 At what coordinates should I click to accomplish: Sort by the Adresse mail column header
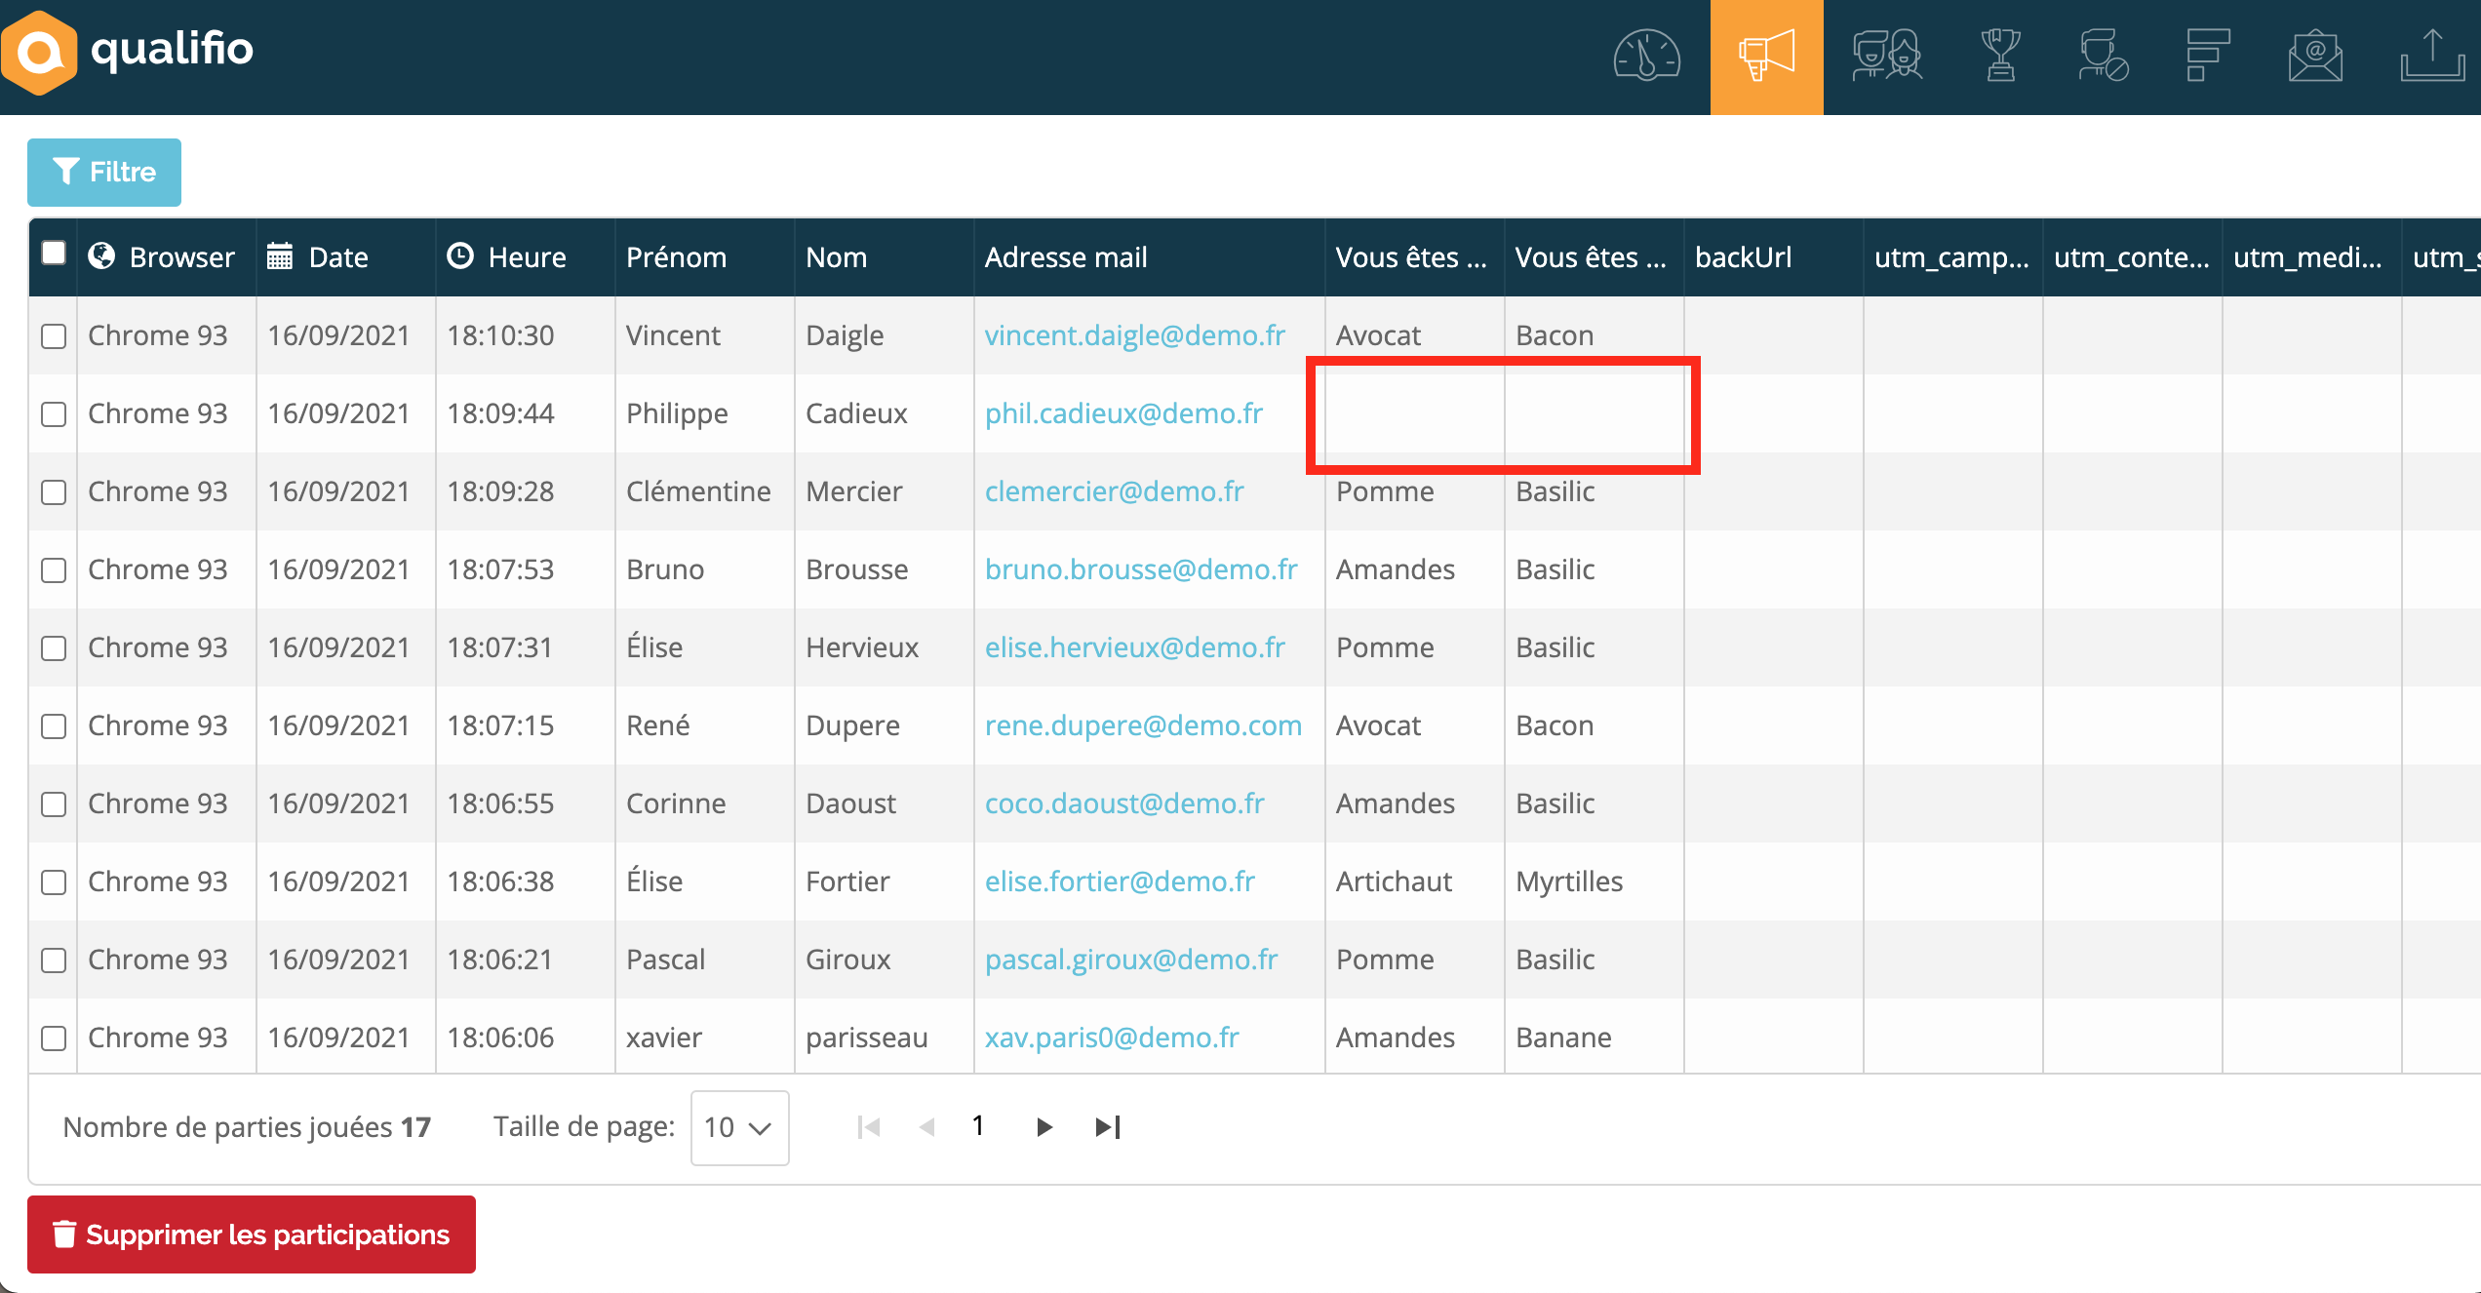(1065, 257)
